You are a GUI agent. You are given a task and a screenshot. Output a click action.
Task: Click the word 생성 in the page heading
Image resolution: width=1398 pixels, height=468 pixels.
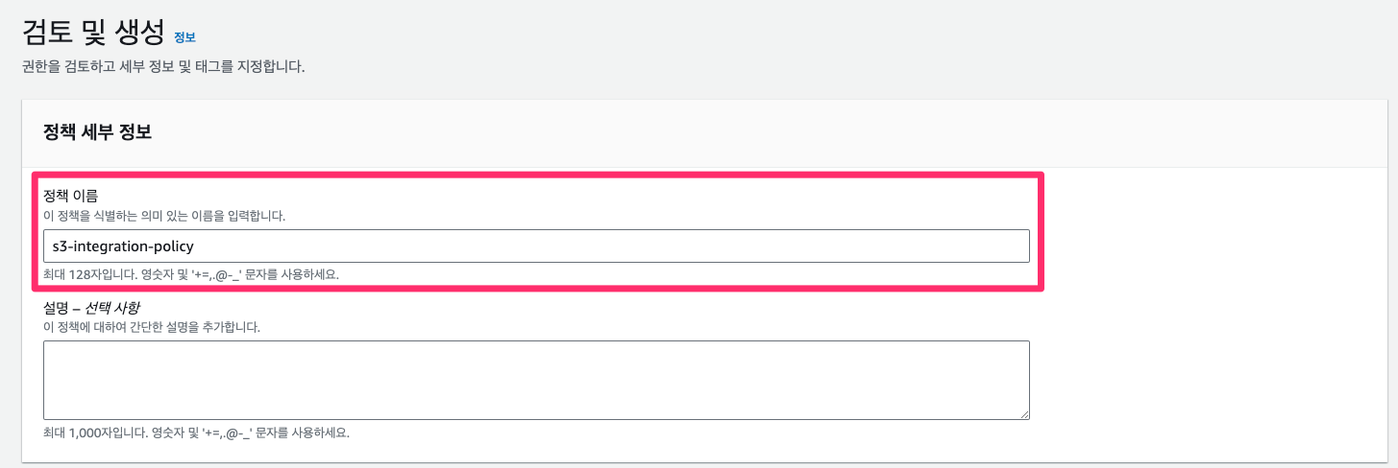click(x=139, y=34)
